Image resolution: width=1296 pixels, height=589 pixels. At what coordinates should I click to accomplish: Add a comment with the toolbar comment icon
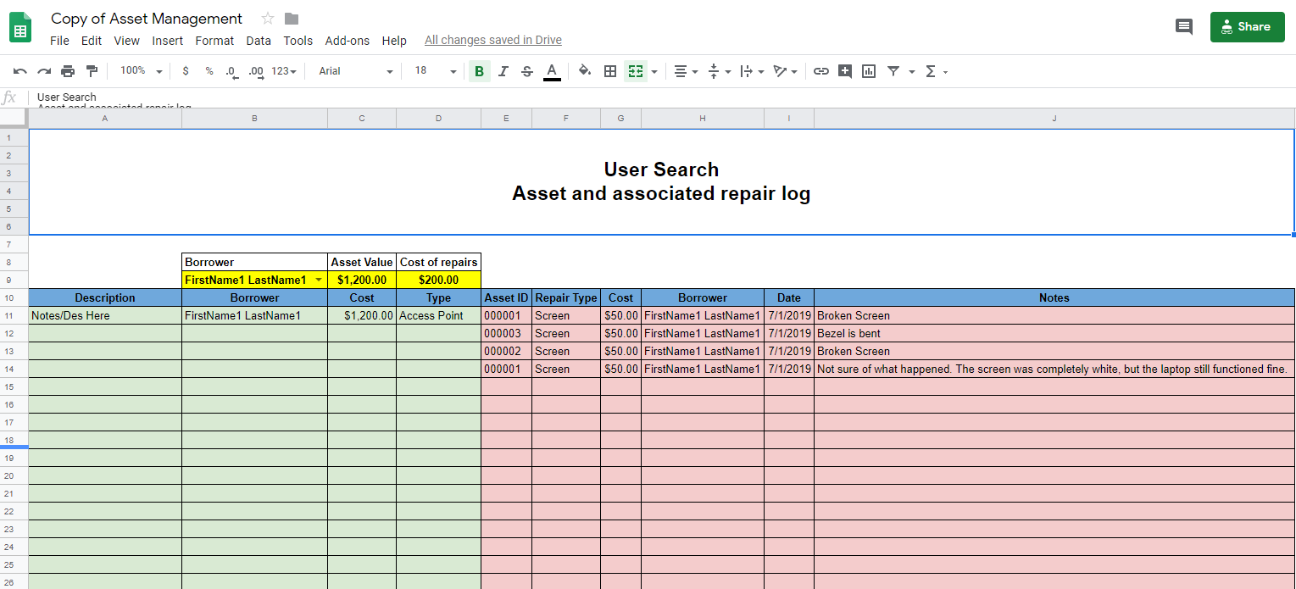click(844, 71)
